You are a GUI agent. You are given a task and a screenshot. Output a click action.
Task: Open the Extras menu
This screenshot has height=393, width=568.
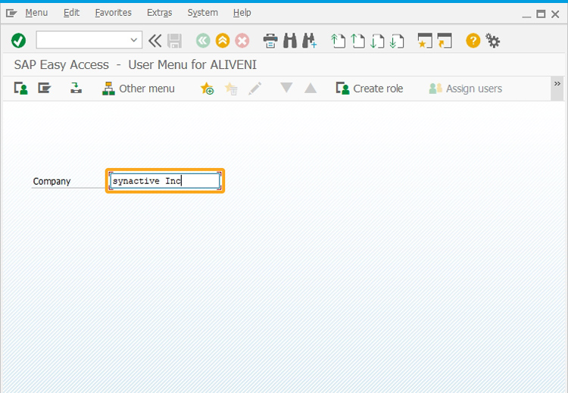159,13
